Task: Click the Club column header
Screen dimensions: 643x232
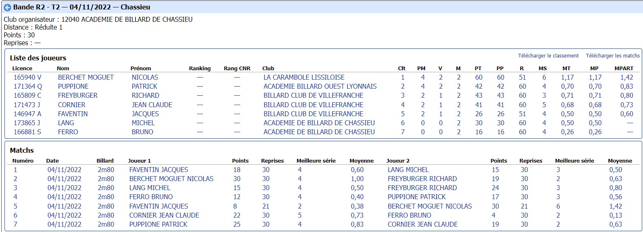Action: (268, 68)
